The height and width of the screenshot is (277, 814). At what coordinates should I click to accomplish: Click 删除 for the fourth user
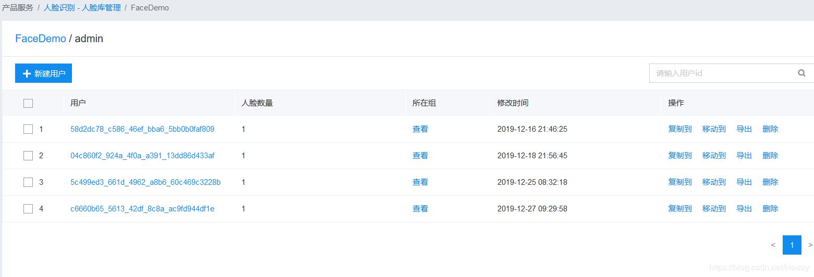pos(770,209)
